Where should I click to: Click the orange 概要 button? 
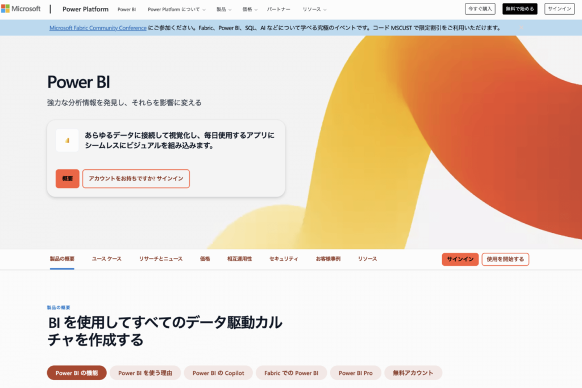coord(68,178)
